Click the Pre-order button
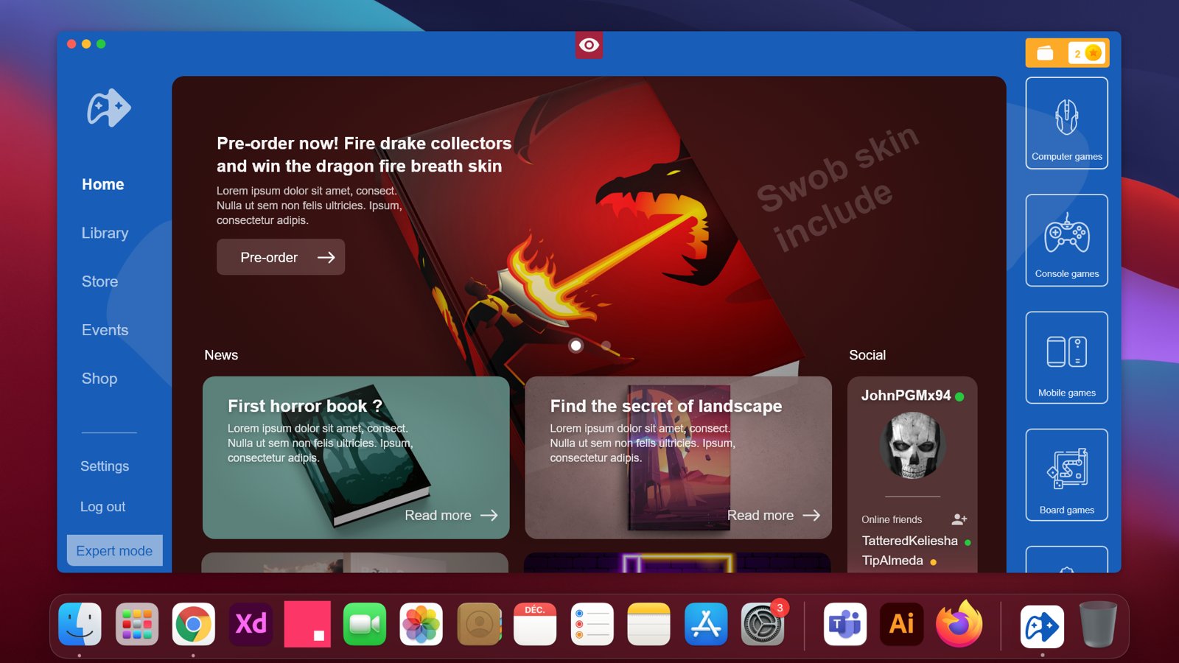The width and height of the screenshot is (1179, 663). [x=281, y=257]
